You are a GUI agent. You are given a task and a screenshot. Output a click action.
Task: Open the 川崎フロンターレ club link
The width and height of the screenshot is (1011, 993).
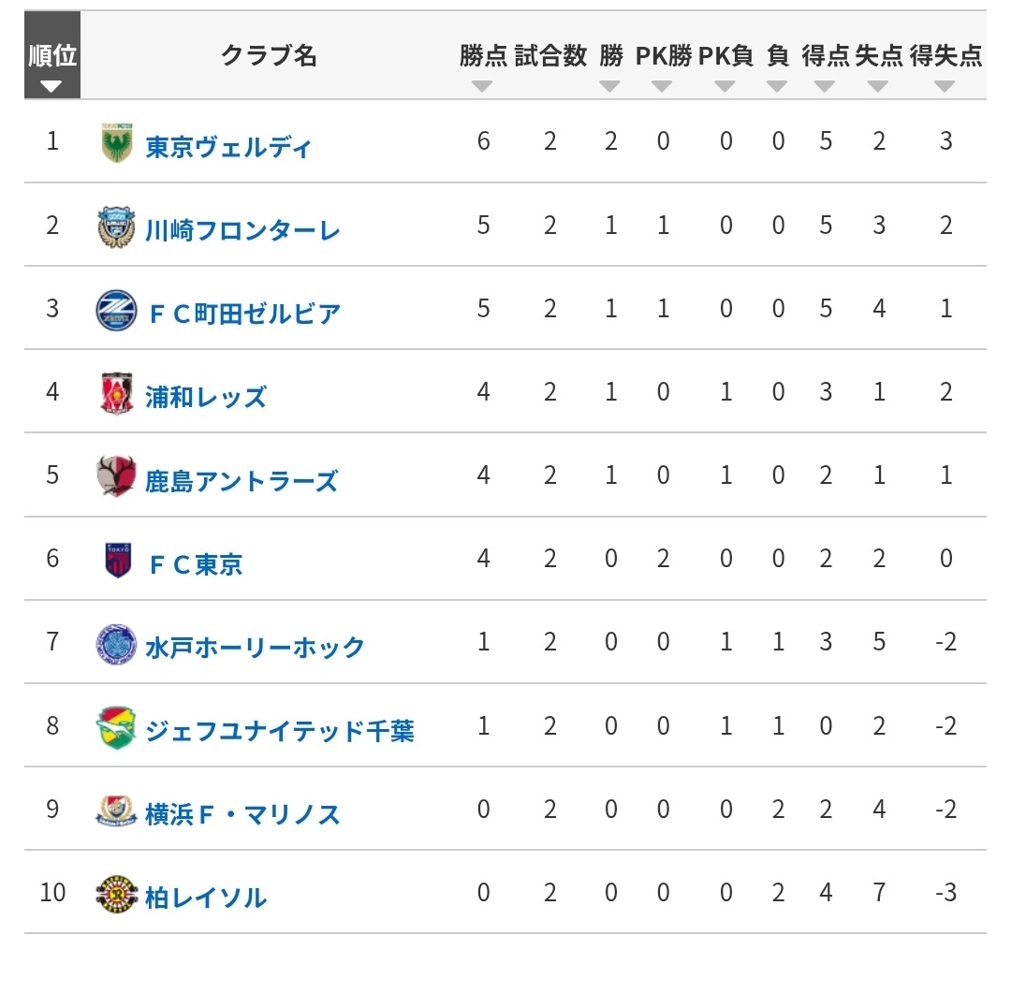(243, 230)
